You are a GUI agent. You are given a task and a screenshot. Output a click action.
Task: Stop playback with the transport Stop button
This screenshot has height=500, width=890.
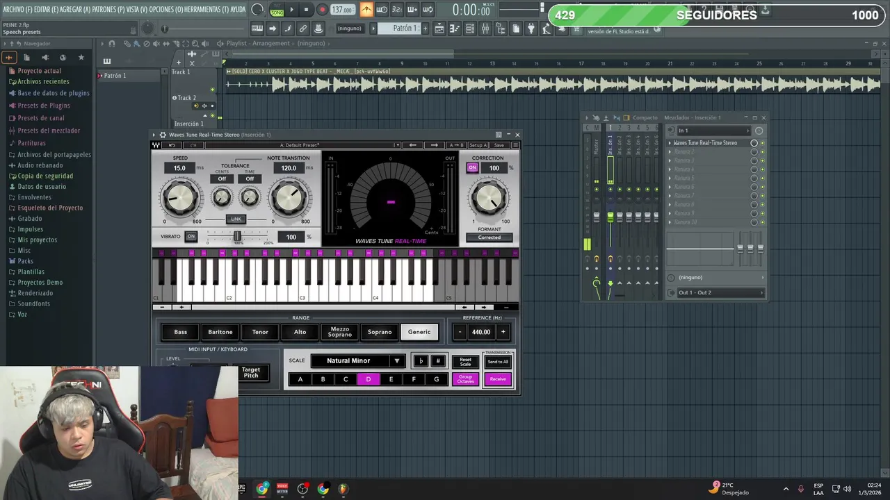point(306,10)
